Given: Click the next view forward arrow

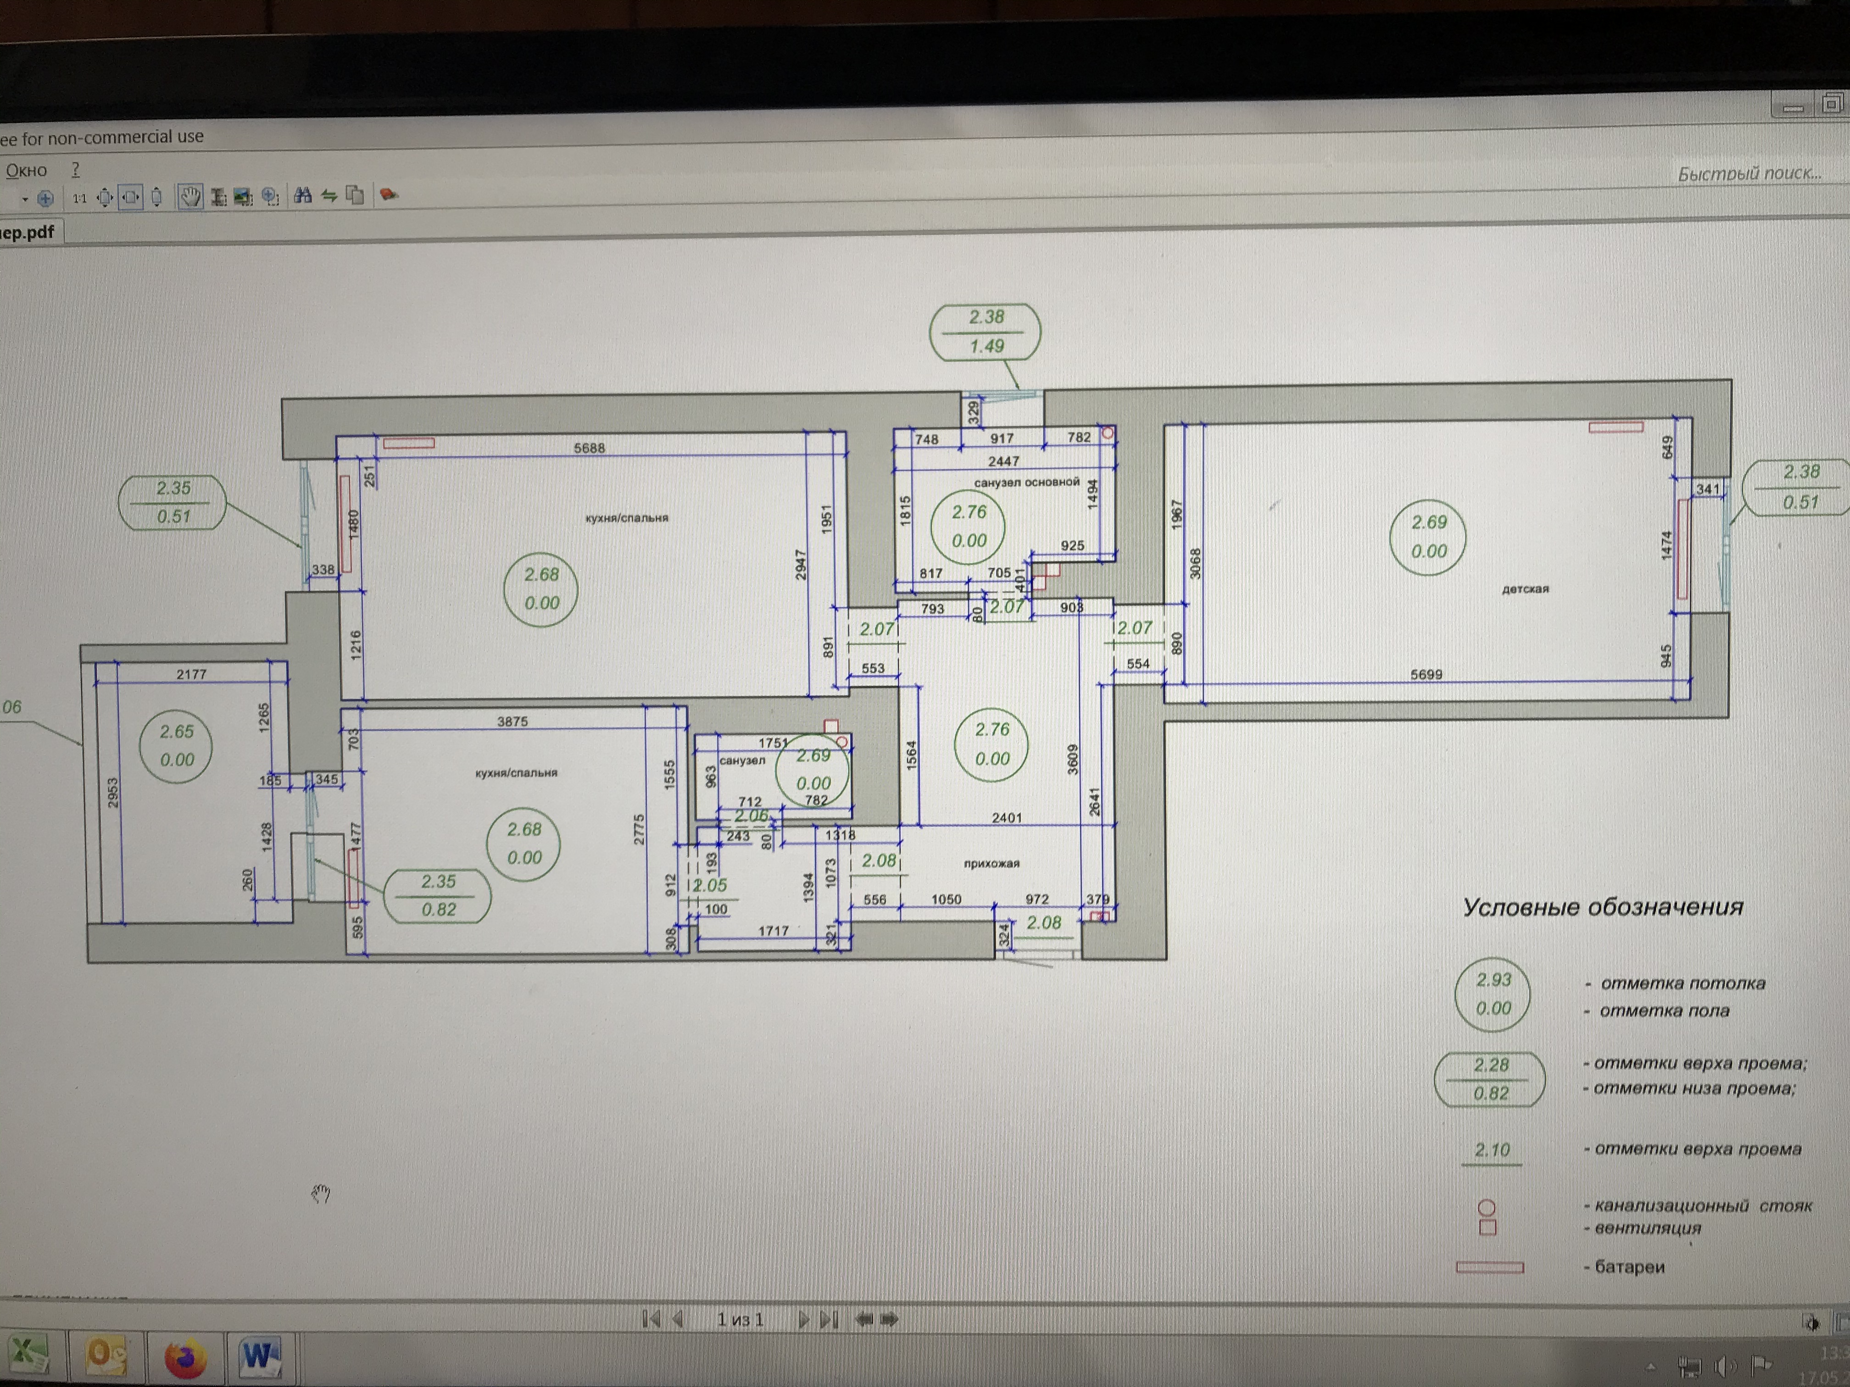Looking at the screenshot, I should click(x=889, y=1319).
